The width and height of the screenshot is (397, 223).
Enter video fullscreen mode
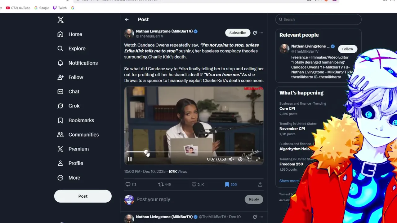pyautogui.click(x=258, y=159)
